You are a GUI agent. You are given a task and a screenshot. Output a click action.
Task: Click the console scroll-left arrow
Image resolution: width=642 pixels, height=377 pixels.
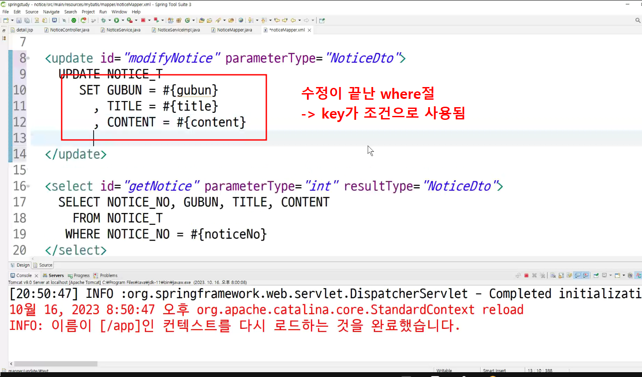point(11,364)
